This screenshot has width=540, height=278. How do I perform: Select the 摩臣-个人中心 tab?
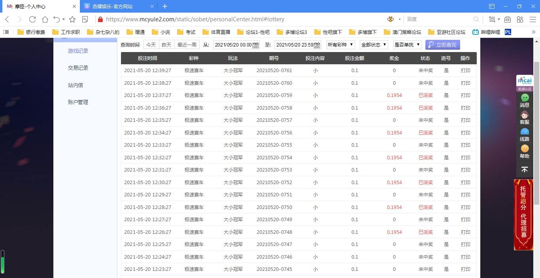tap(30, 7)
